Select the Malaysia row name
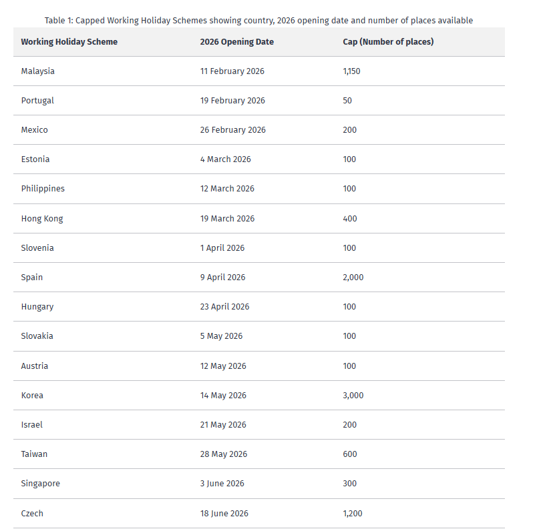Viewport: 549px width, 531px height. click(37, 71)
